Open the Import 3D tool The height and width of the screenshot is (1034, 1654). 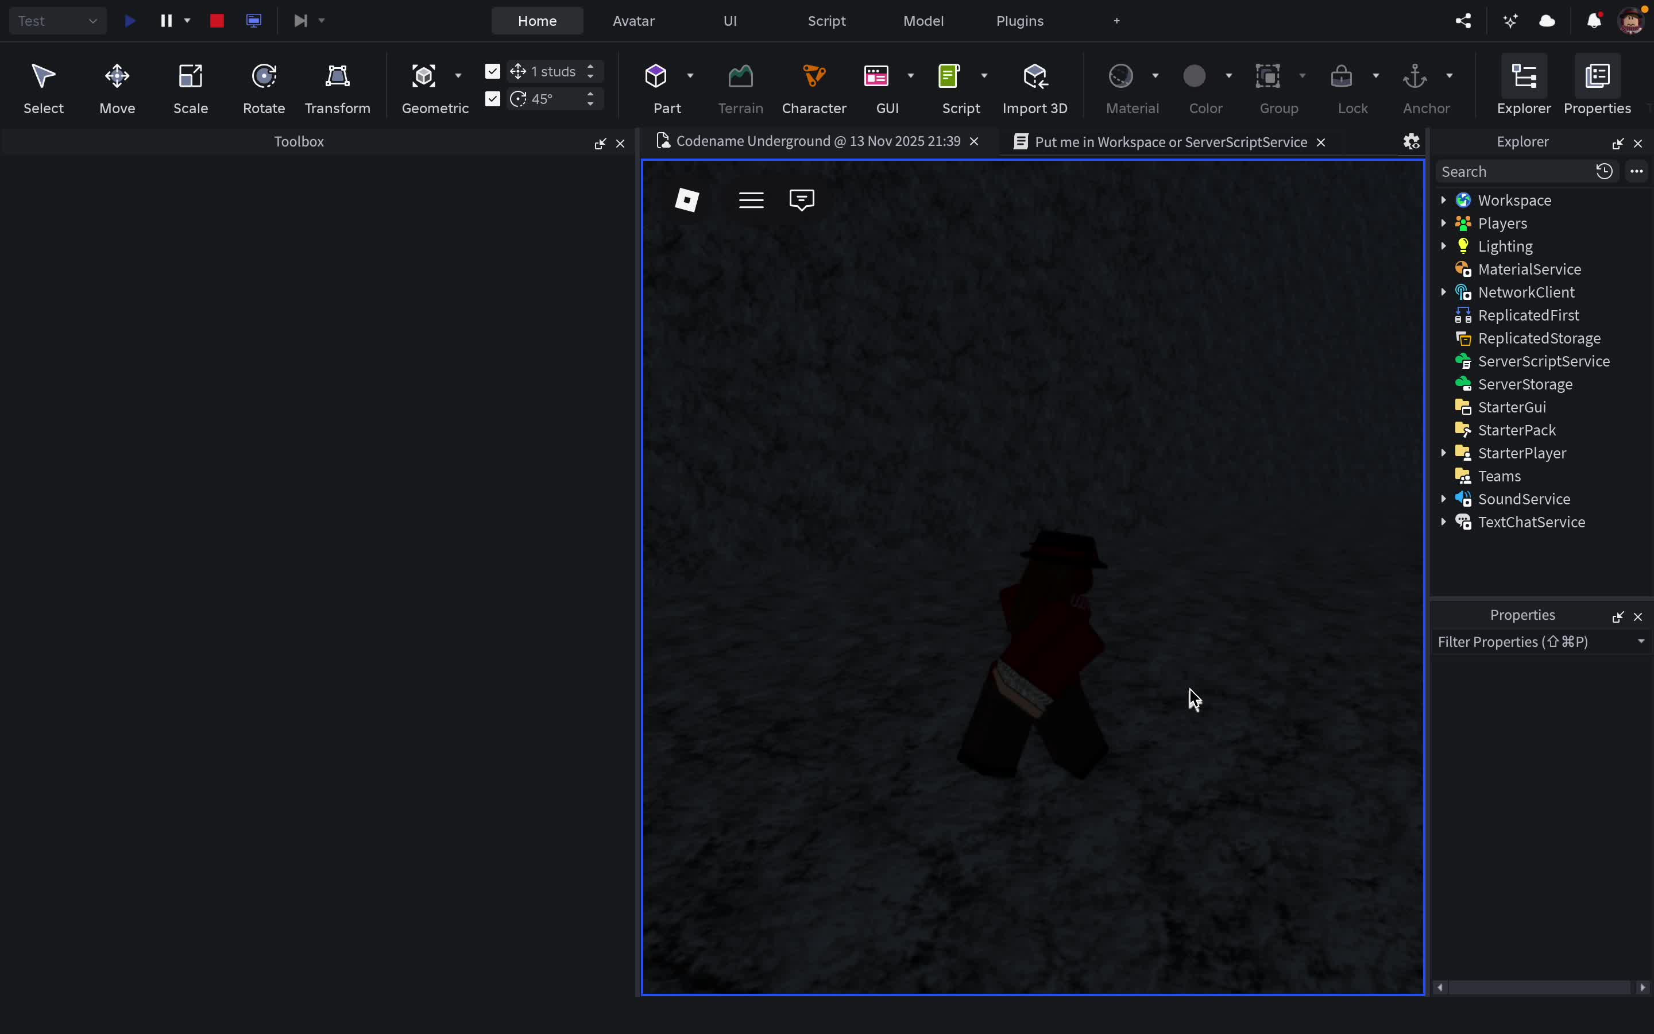pyautogui.click(x=1034, y=86)
